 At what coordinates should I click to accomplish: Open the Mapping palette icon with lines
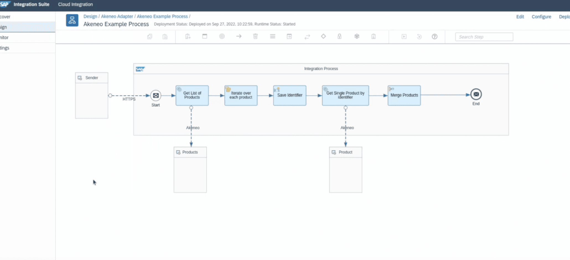click(x=273, y=36)
